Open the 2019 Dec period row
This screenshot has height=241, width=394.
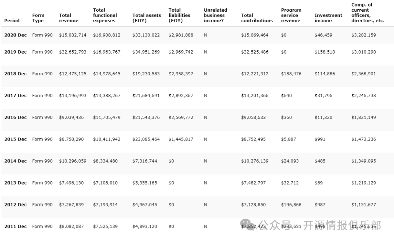click(x=15, y=52)
